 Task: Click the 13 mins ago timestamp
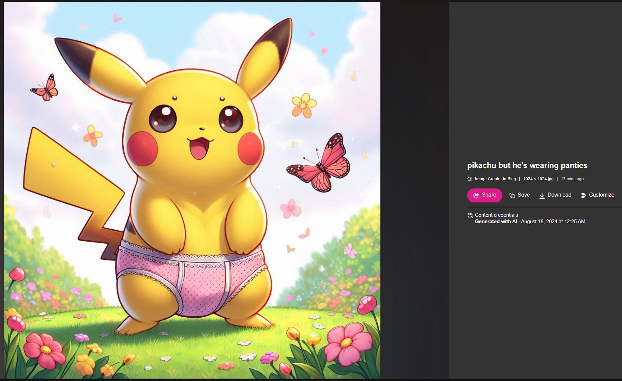(572, 179)
